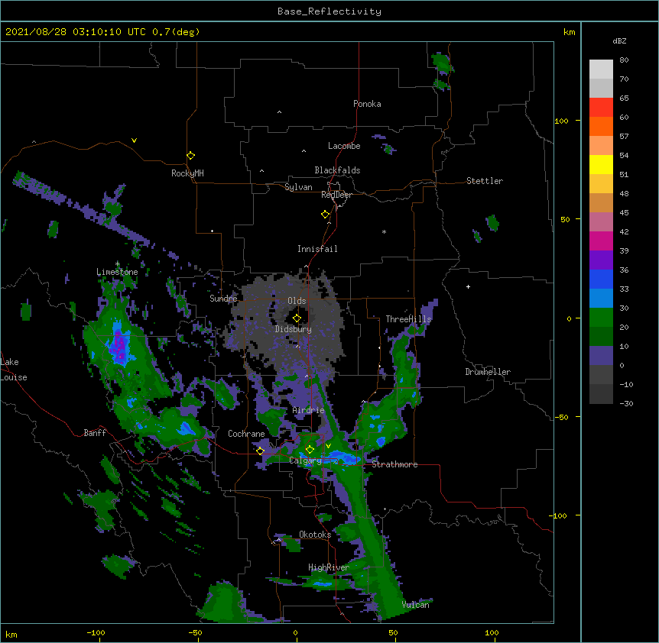The width and height of the screenshot is (659, 643).
Task: Pick the blue 33-36 dBZ legend swatch
Action: point(601,279)
